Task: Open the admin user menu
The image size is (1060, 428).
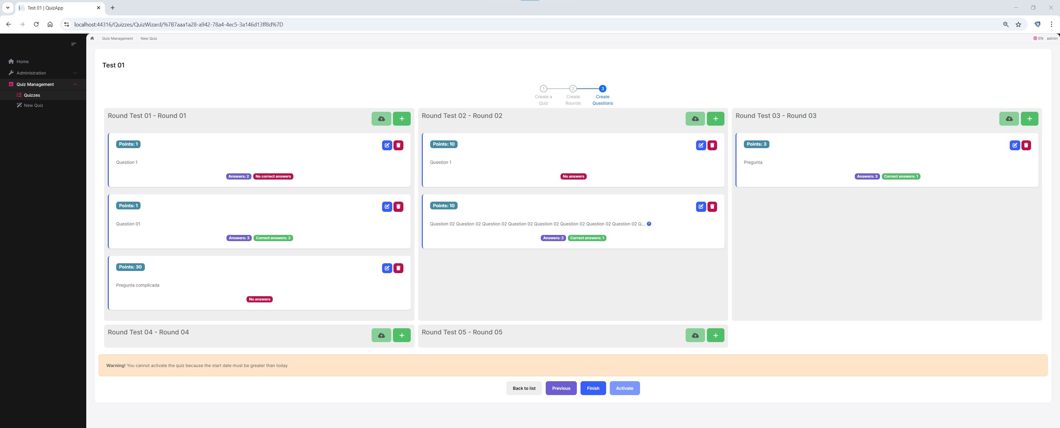Action: pos(1052,38)
